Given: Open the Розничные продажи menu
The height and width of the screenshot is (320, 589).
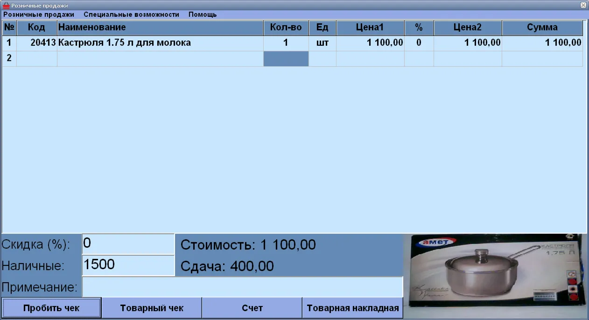Looking at the screenshot, I should [x=39, y=14].
